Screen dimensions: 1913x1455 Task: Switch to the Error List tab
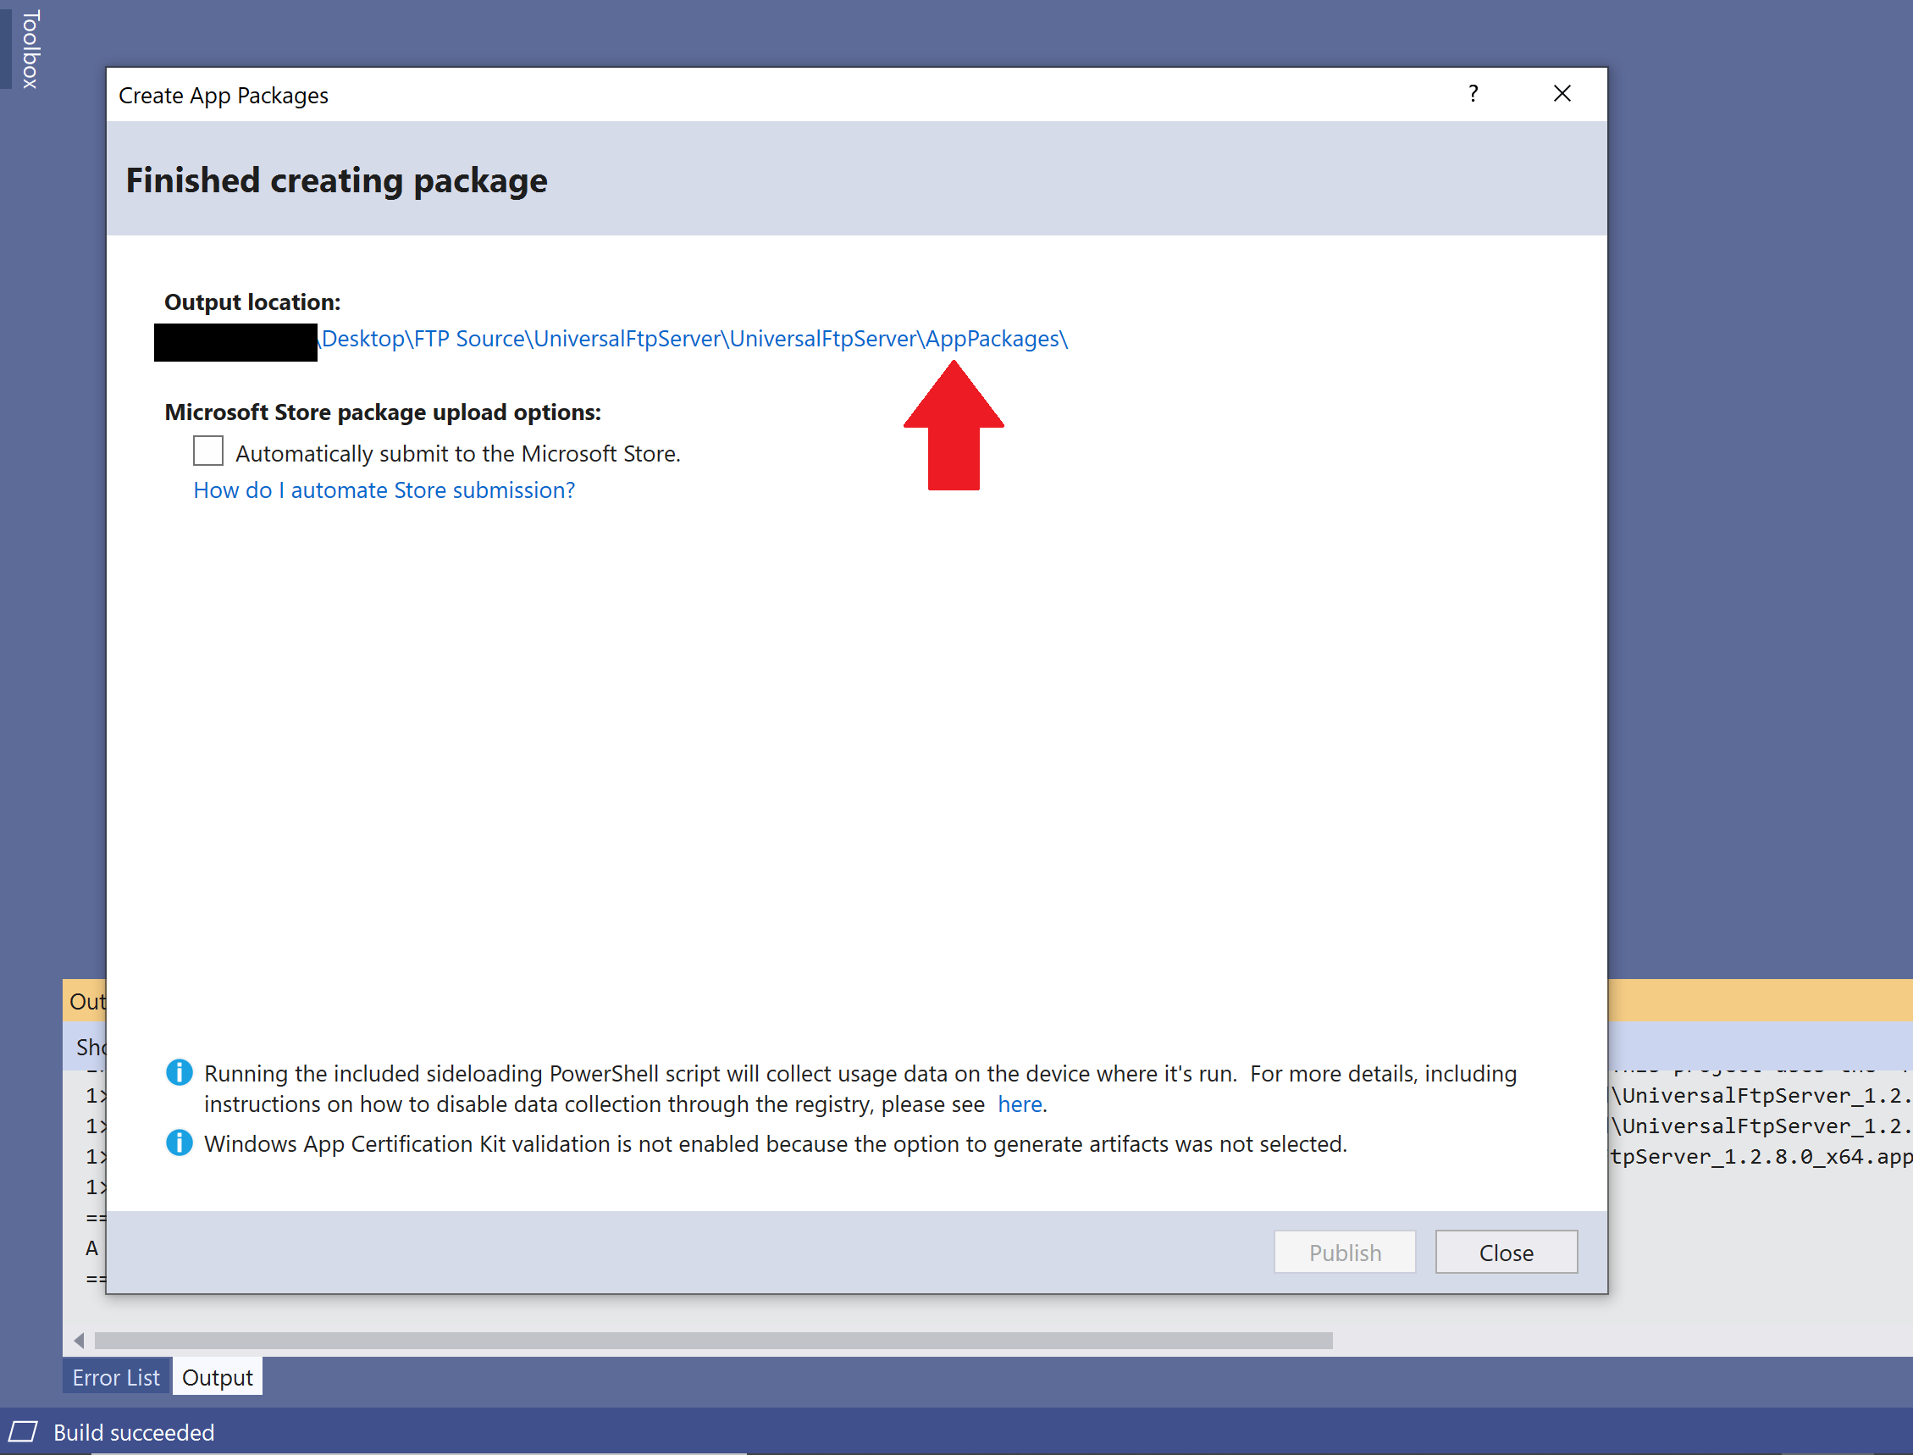click(x=116, y=1377)
